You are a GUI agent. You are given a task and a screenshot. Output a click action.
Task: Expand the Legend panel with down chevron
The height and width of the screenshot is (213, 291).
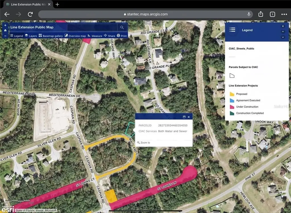(283, 37)
